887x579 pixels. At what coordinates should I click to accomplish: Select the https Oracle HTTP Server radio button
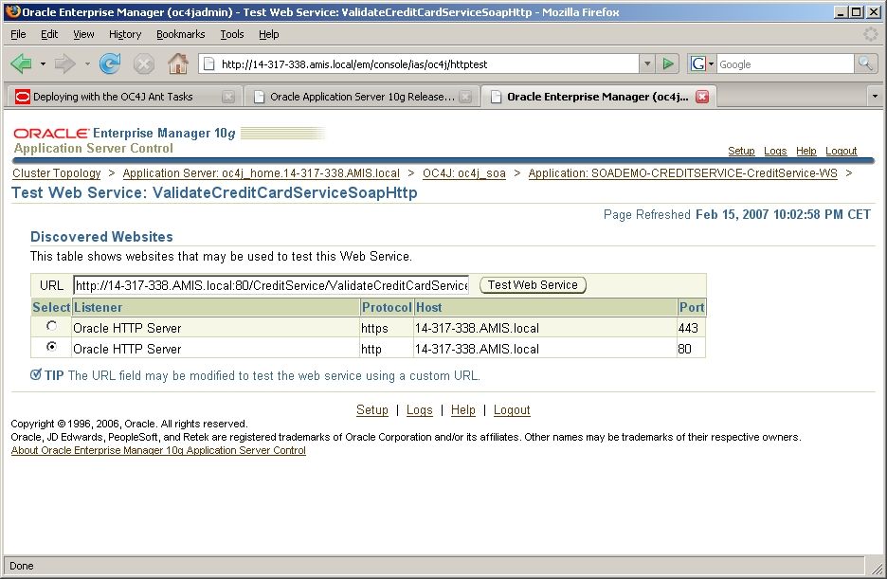point(51,326)
